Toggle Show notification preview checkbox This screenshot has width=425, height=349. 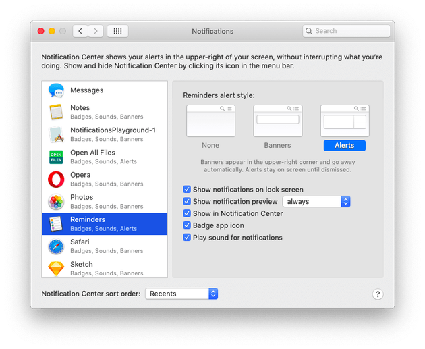pyautogui.click(x=187, y=201)
